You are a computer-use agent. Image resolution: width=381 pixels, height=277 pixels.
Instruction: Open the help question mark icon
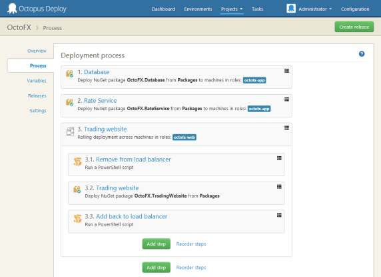coord(362,54)
